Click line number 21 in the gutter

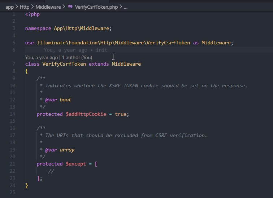pyautogui.click(x=12, y=164)
